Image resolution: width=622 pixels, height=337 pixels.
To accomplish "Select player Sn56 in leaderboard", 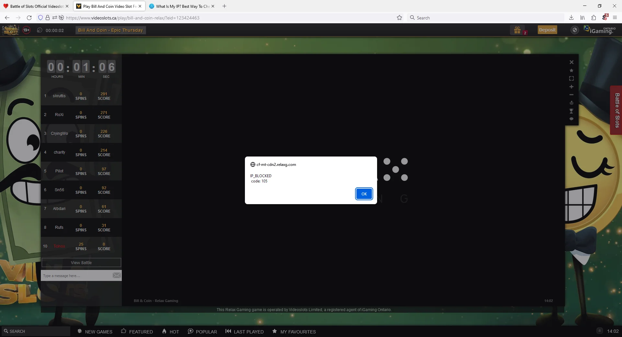I will coord(59,190).
